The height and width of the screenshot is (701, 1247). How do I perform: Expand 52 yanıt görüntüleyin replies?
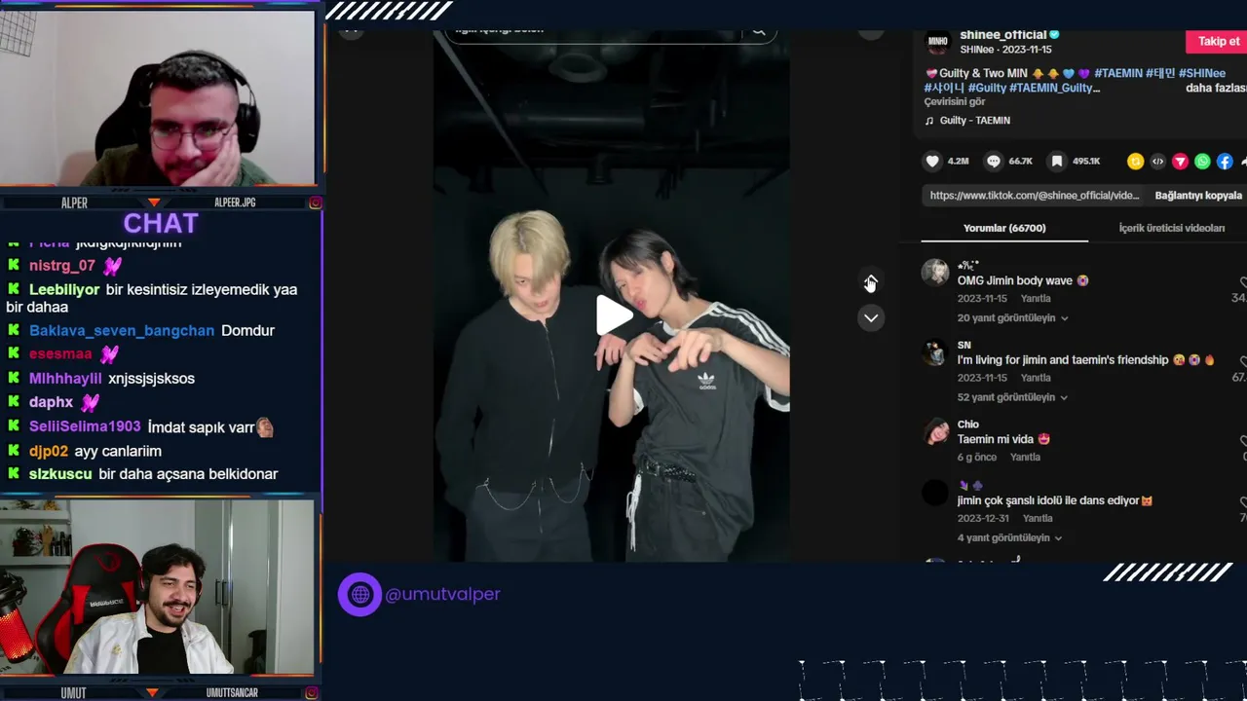[1012, 397]
